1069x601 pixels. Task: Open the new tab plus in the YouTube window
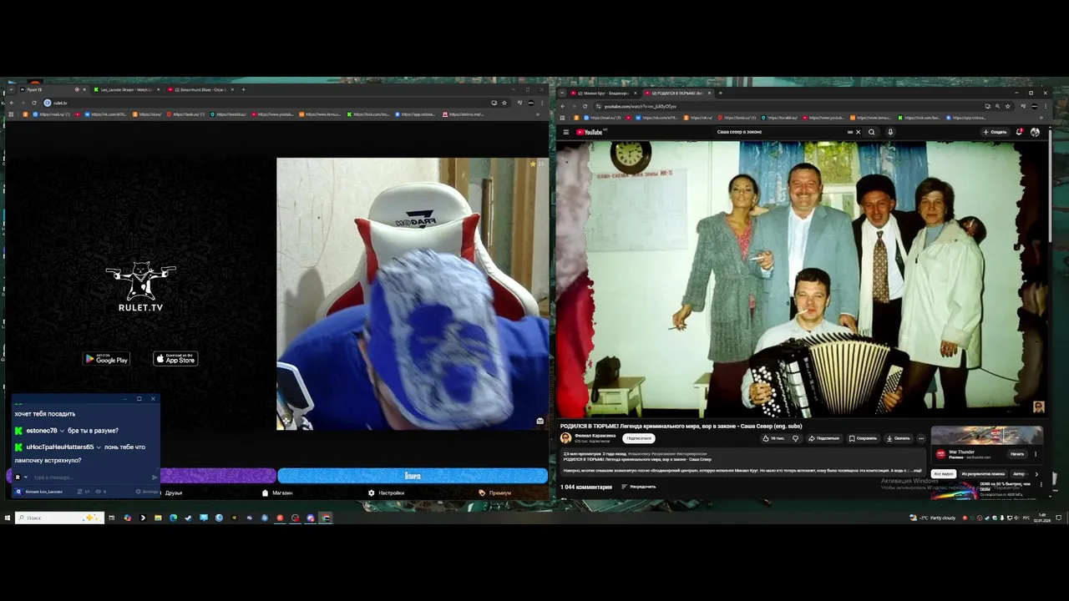720,93
